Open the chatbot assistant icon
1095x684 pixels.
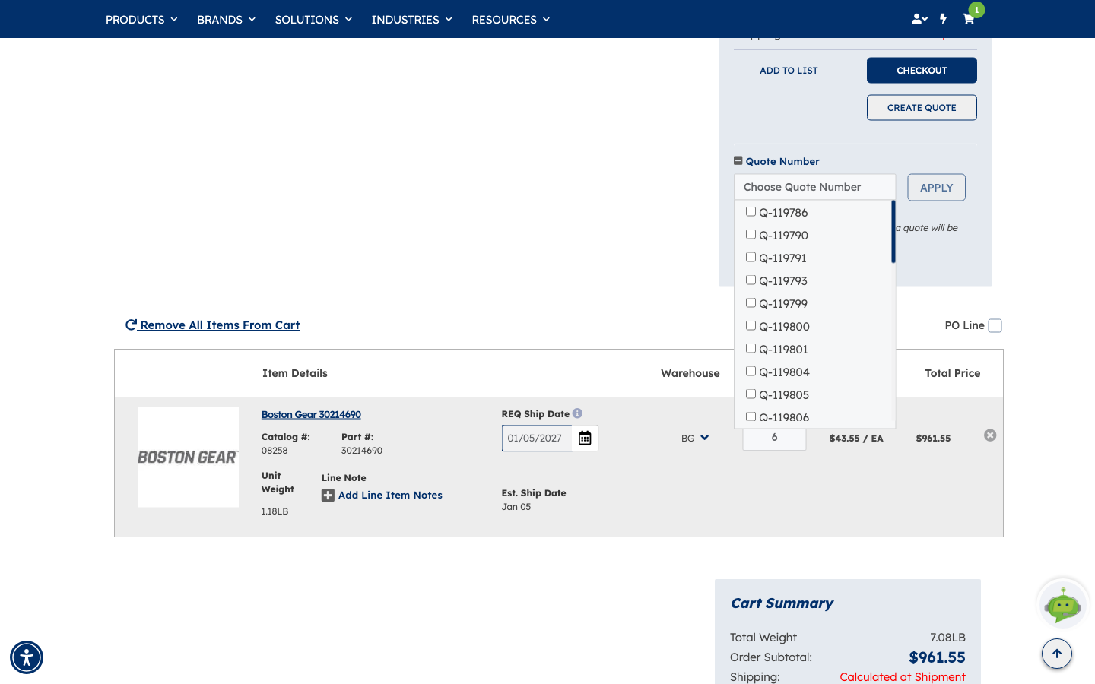[x=1063, y=604]
